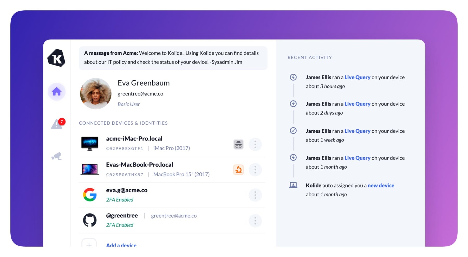Image resolution: width=468 pixels, height=257 pixels.
Task: Open Live Query link from 1 month ago
Action: pos(357,158)
